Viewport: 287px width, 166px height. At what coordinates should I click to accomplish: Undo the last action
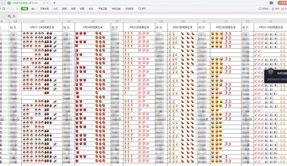[8, 9]
